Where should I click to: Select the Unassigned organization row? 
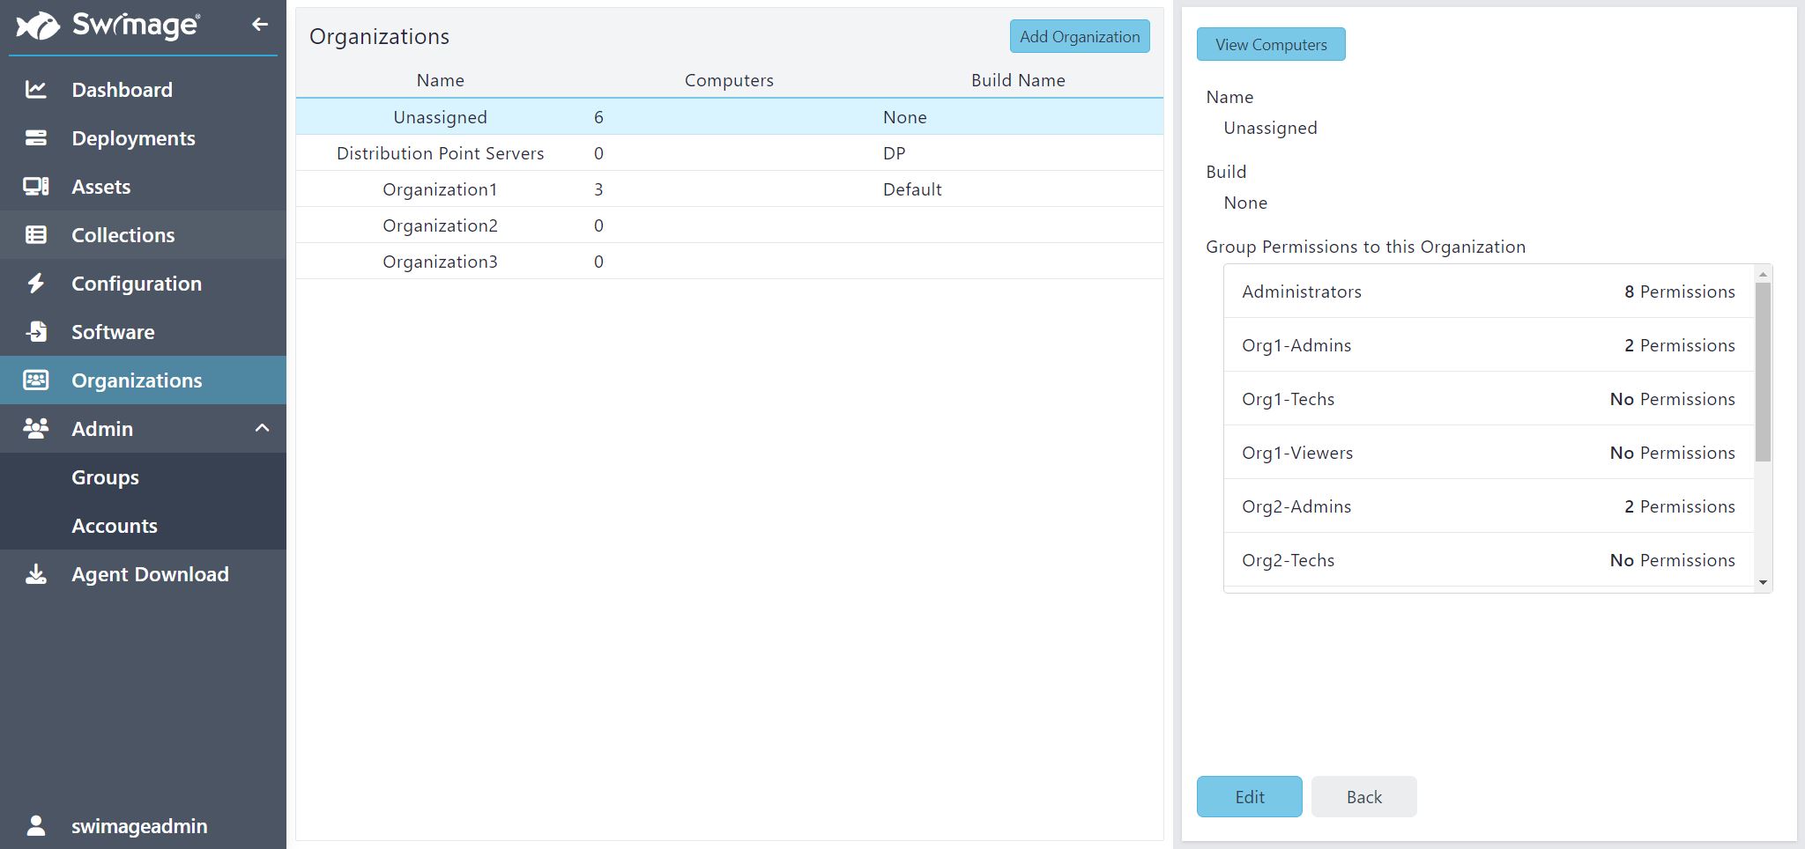pyautogui.click(x=730, y=116)
